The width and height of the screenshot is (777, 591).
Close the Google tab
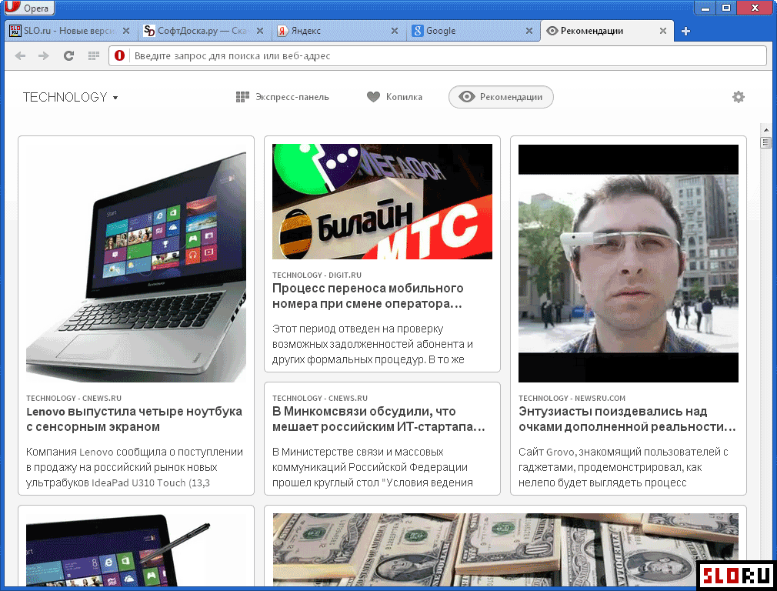point(529,31)
